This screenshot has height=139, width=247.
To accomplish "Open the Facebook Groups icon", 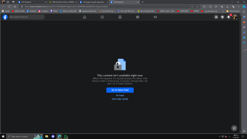I will pyautogui.click(x=138, y=17).
